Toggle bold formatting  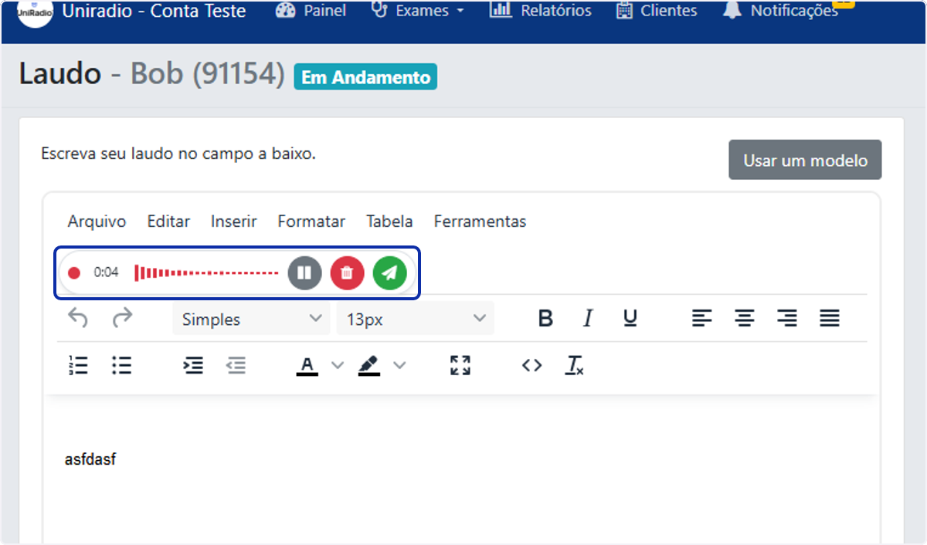(x=545, y=318)
